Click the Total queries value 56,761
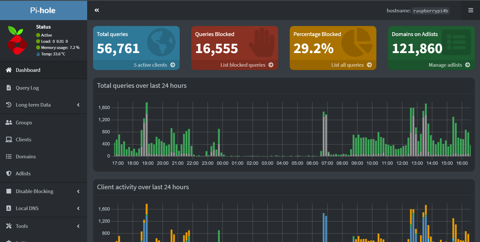Viewport: 480px width, 242px height. [118, 48]
